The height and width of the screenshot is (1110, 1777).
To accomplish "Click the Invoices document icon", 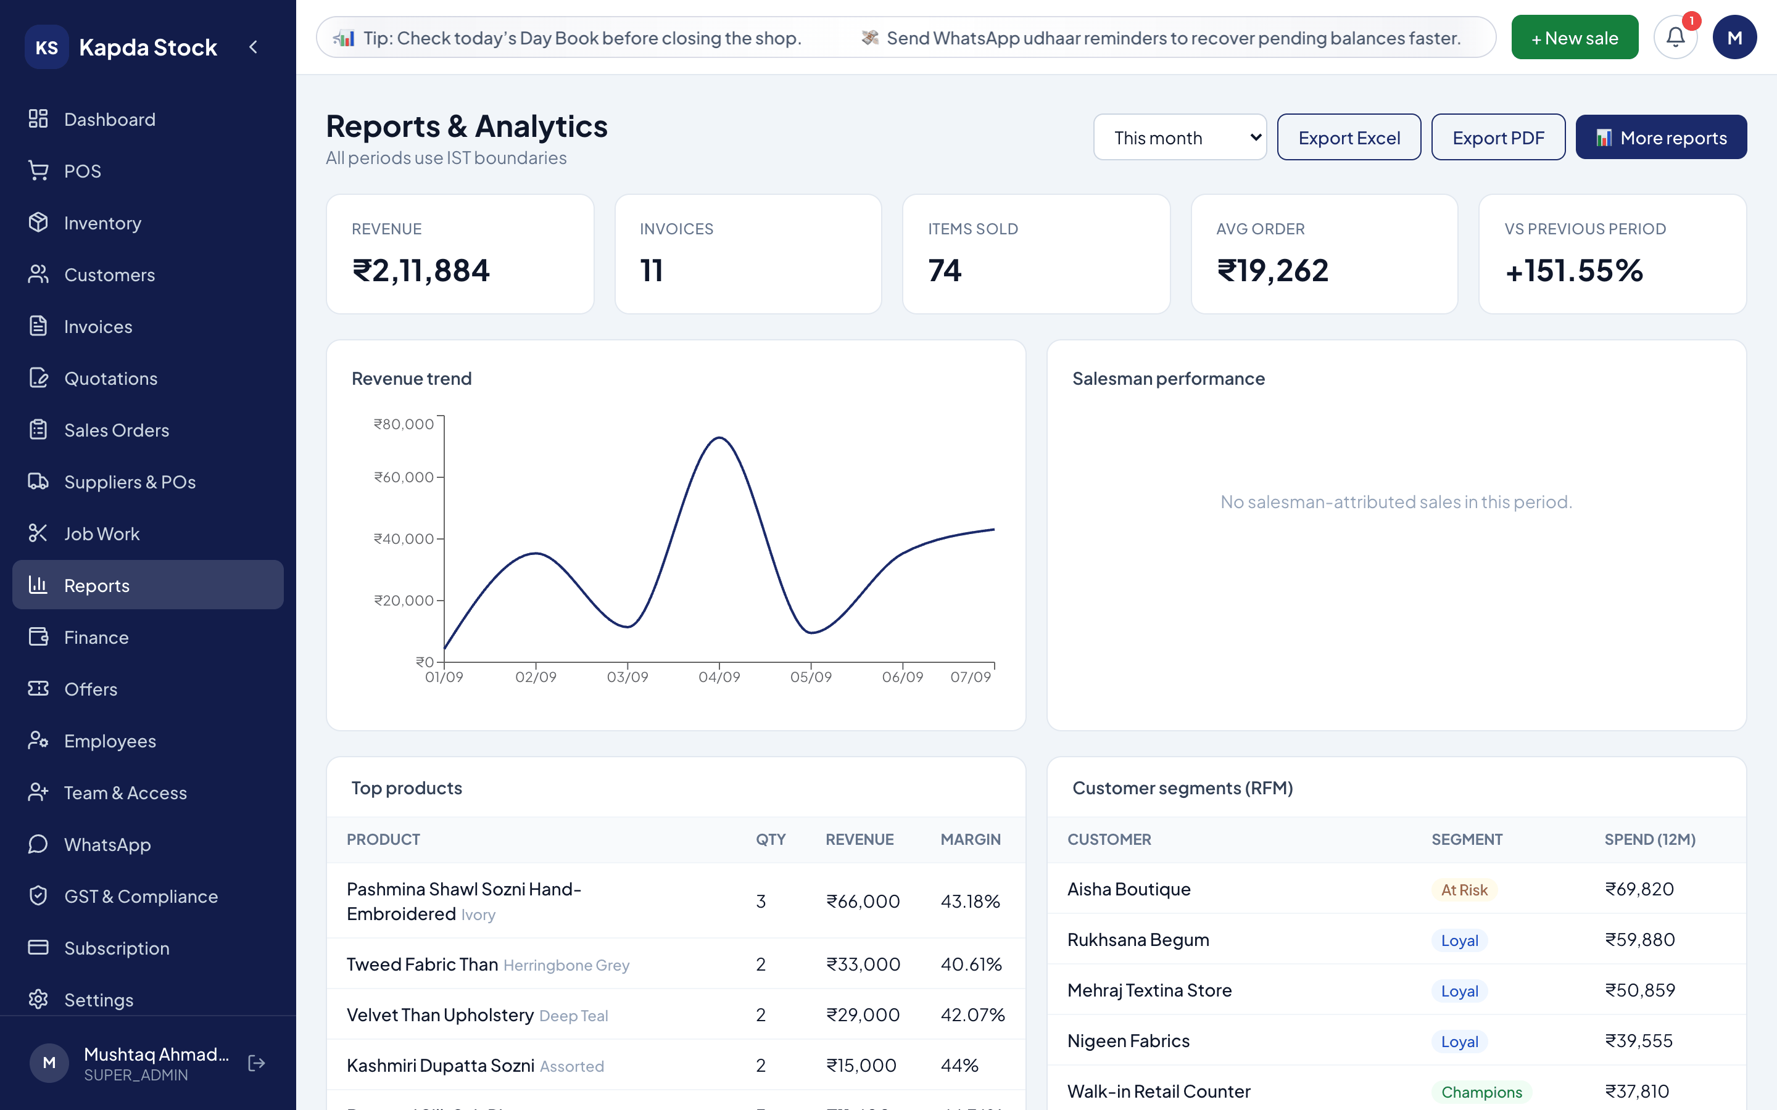I will pos(38,326).
